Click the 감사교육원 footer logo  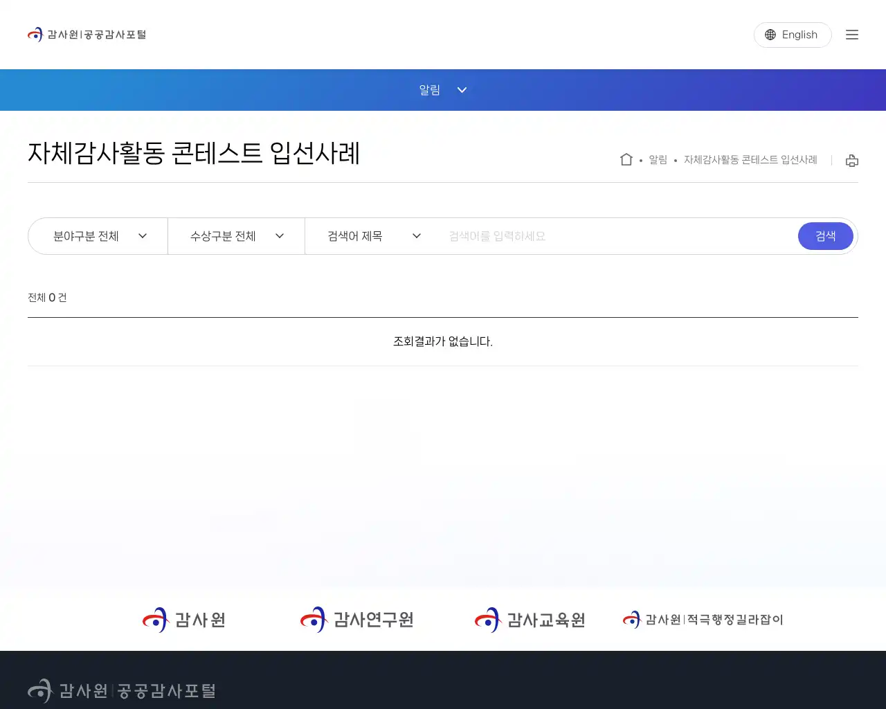coord(529,620)
